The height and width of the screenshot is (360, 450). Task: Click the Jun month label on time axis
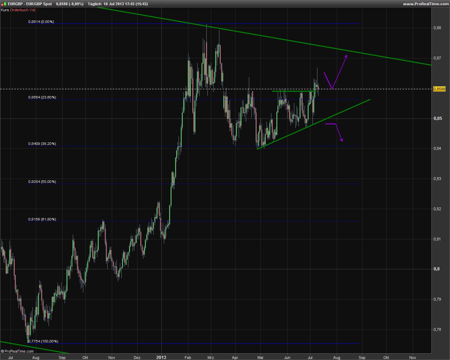287,358
